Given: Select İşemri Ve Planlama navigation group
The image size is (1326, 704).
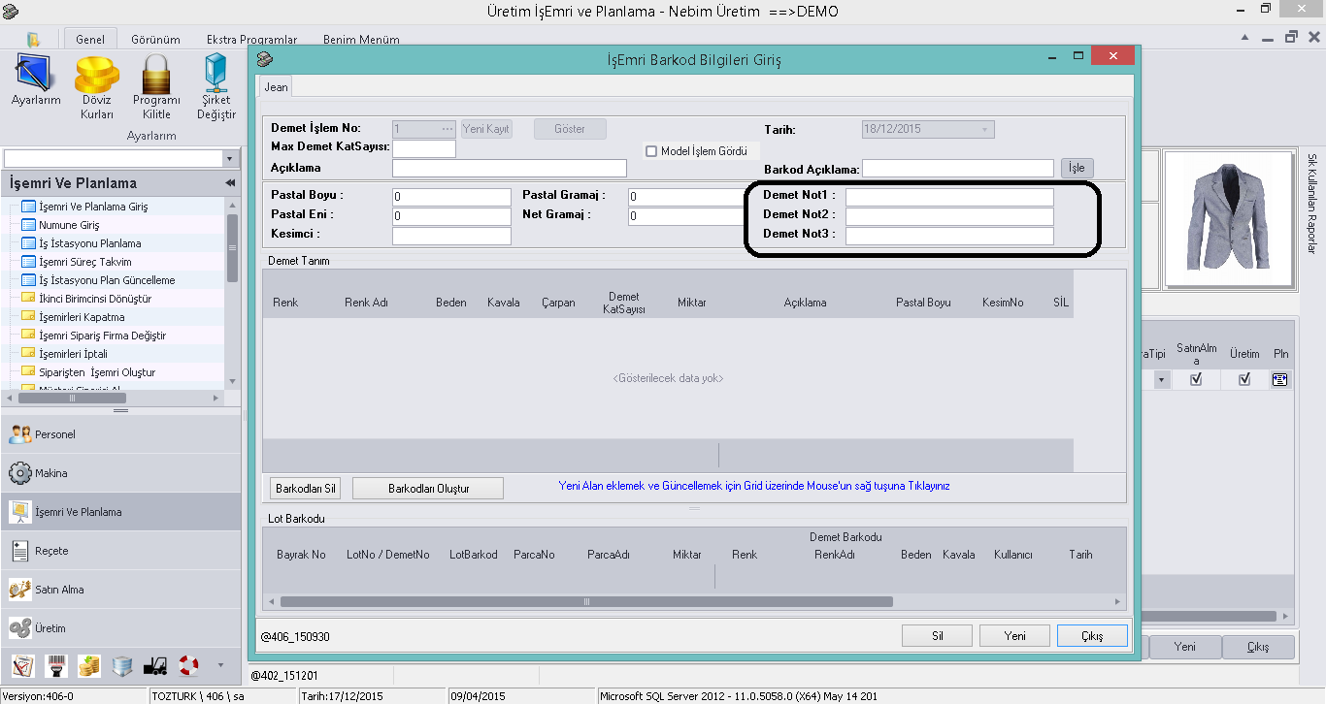Looking at the screenshot, I should pos(120,512).
